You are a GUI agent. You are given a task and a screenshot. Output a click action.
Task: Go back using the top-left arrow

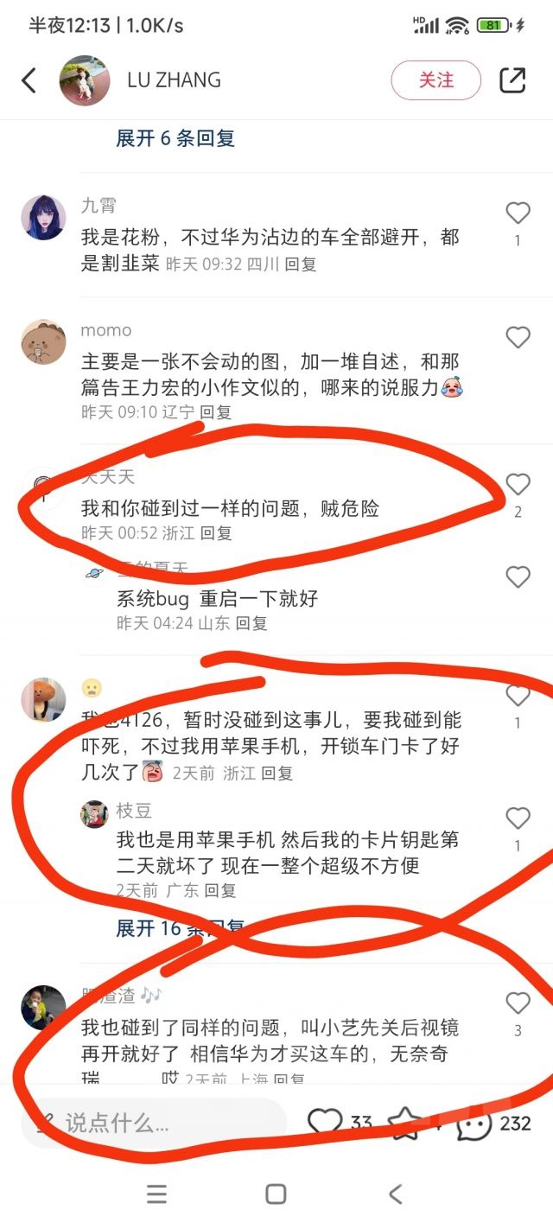[x=29, y=80]
